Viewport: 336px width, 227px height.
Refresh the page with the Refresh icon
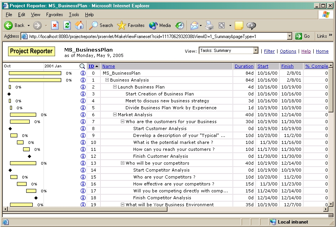[67, 25]
